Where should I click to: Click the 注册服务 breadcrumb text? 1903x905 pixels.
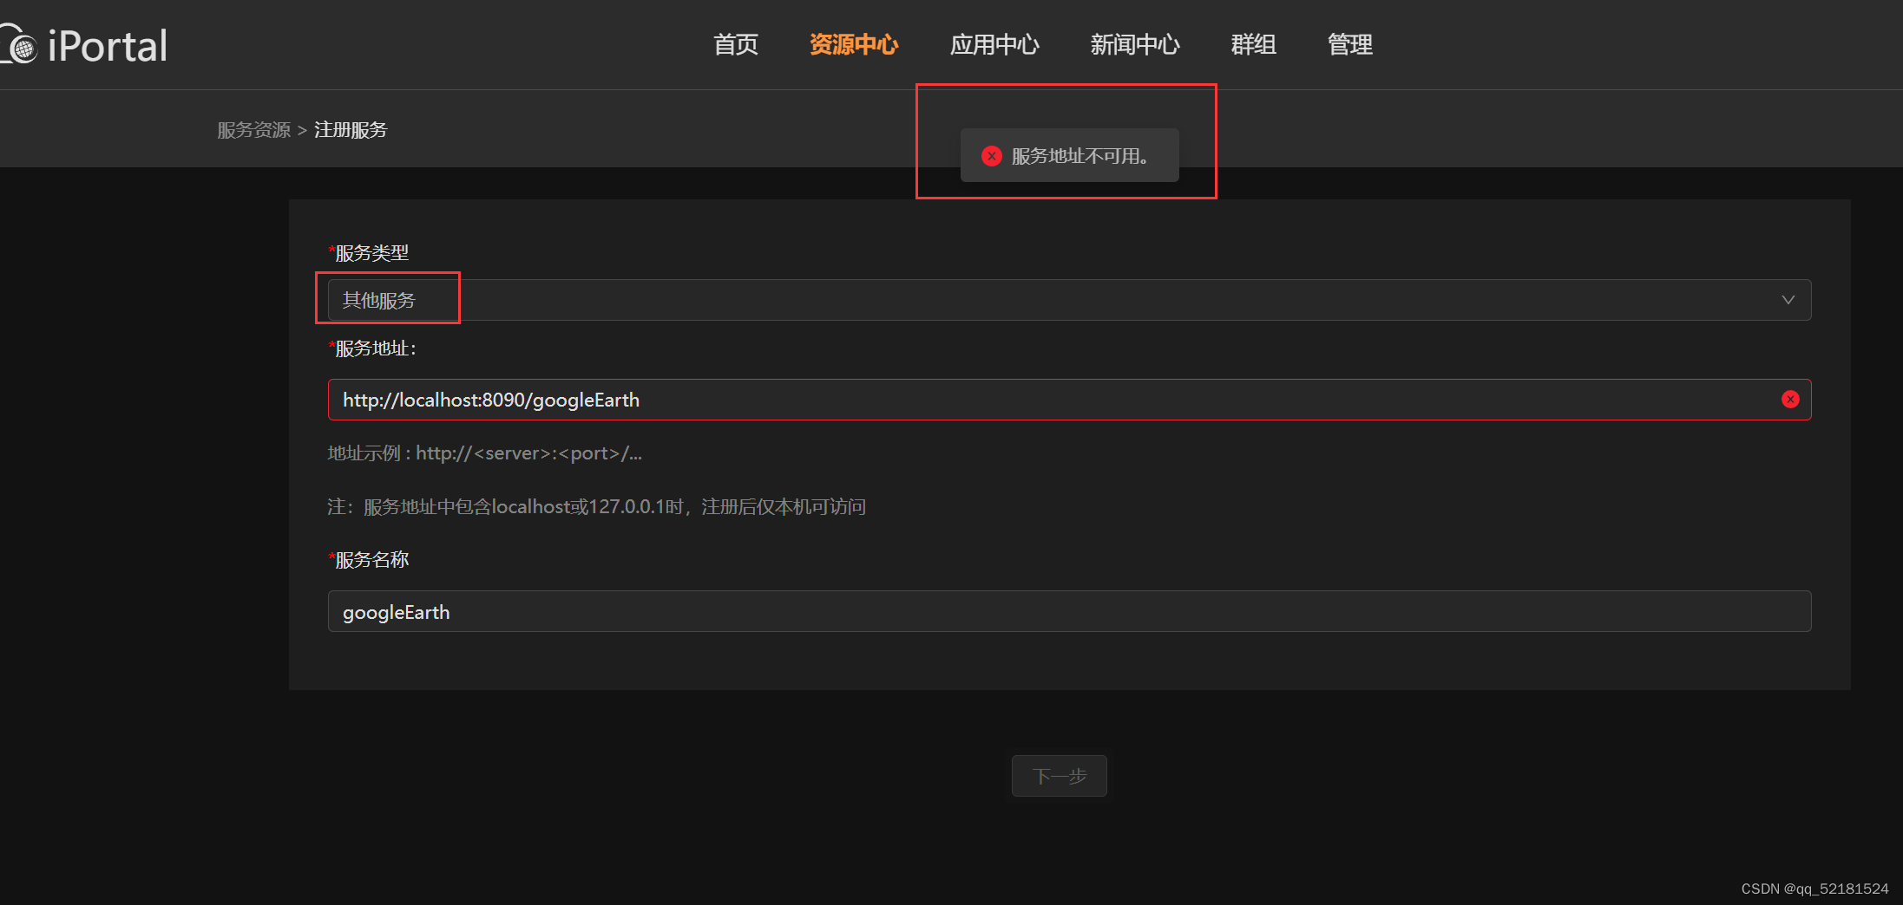point(351,130)
